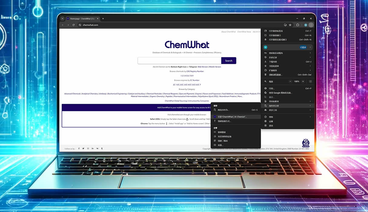Open the Advanced Chemicals category

tap(72, 94)
